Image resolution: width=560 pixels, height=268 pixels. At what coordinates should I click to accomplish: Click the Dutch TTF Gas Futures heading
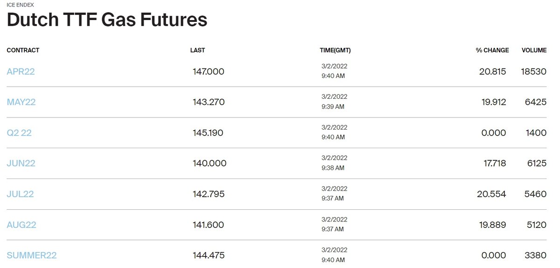[107, 21]
